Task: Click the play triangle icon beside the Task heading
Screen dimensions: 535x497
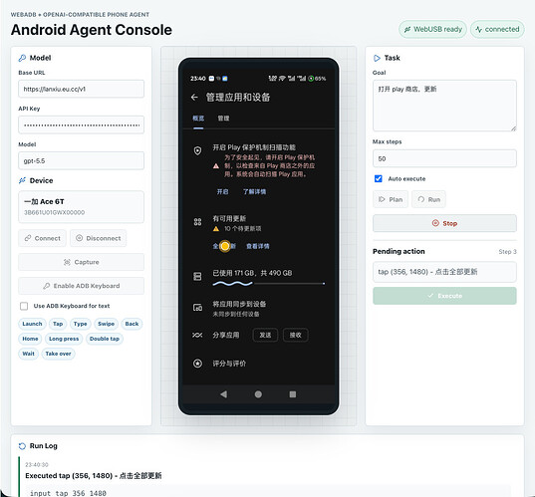Action: pos(377,58)
